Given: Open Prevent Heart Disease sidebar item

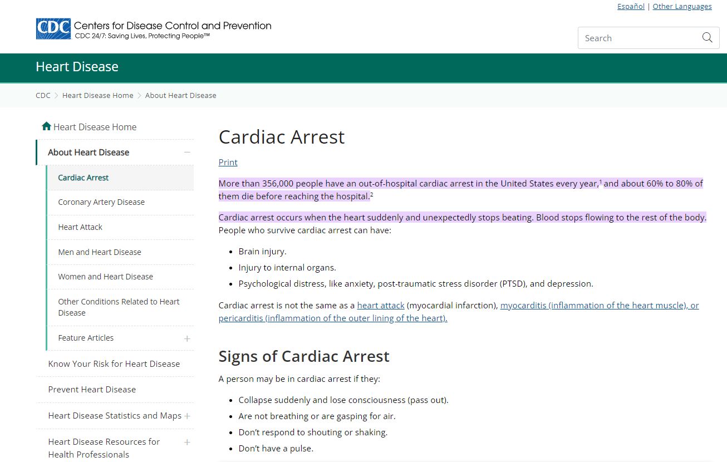Looking at the screenshot, I should [x=92, y=390].
